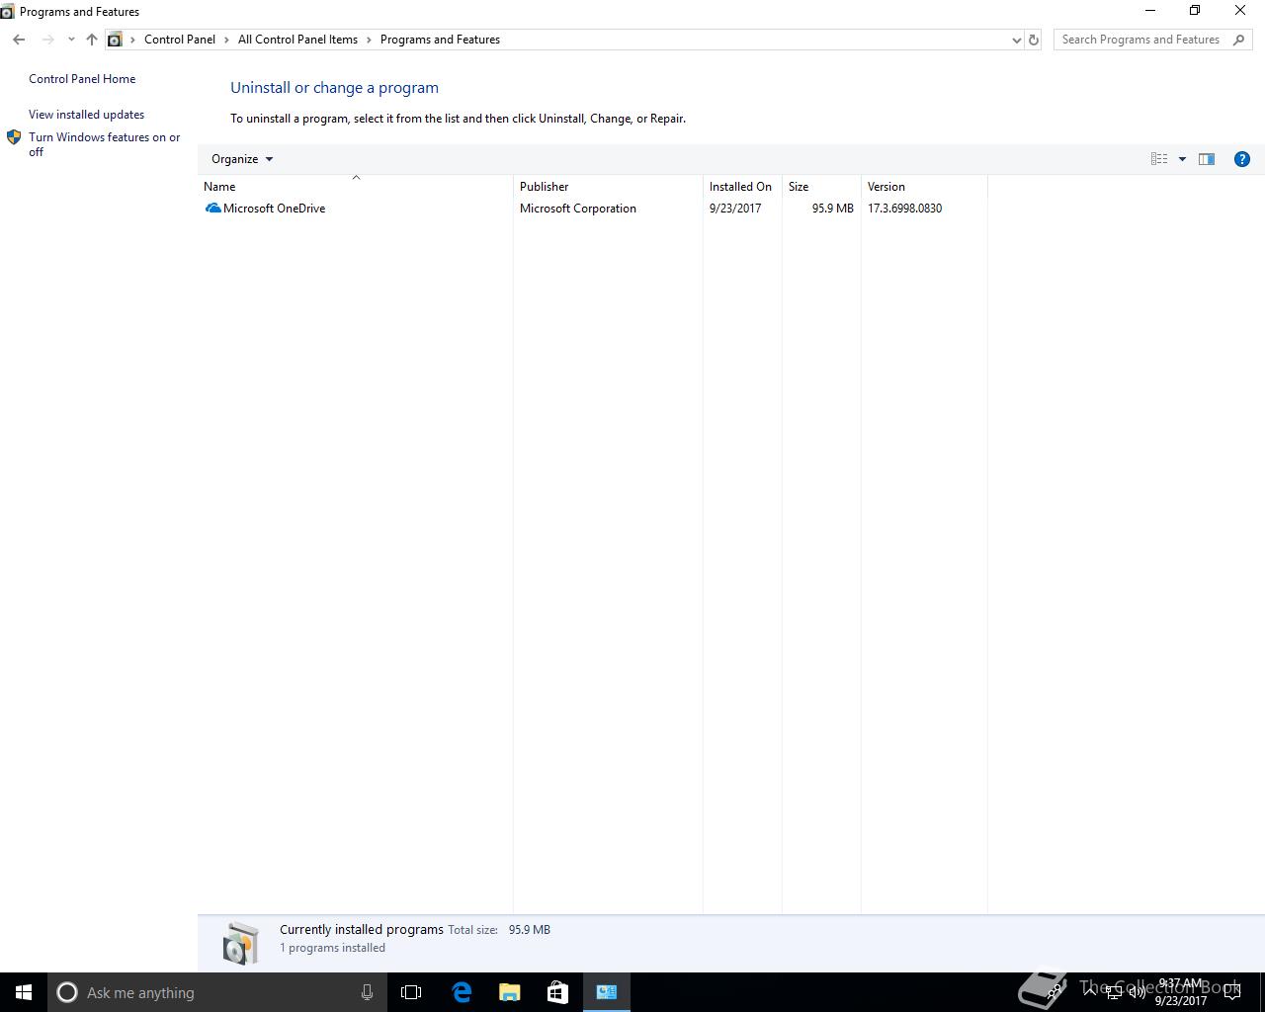Screen dimensions: 1265x1012
Task: Sort by the Size column header
Action: tap(821, 187)
